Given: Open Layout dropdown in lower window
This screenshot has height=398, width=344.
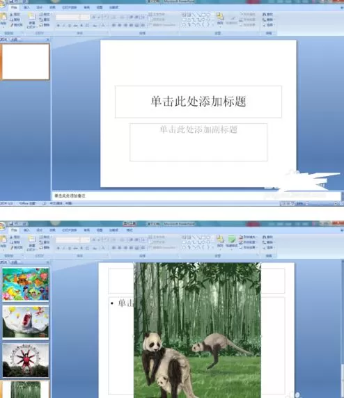Looking at the screenshot, I should pyautogui.click(x=45, y=237).
